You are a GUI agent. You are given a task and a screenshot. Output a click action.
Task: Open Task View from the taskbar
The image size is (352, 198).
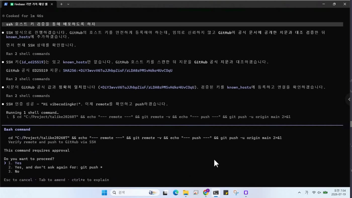coord(165,193)
